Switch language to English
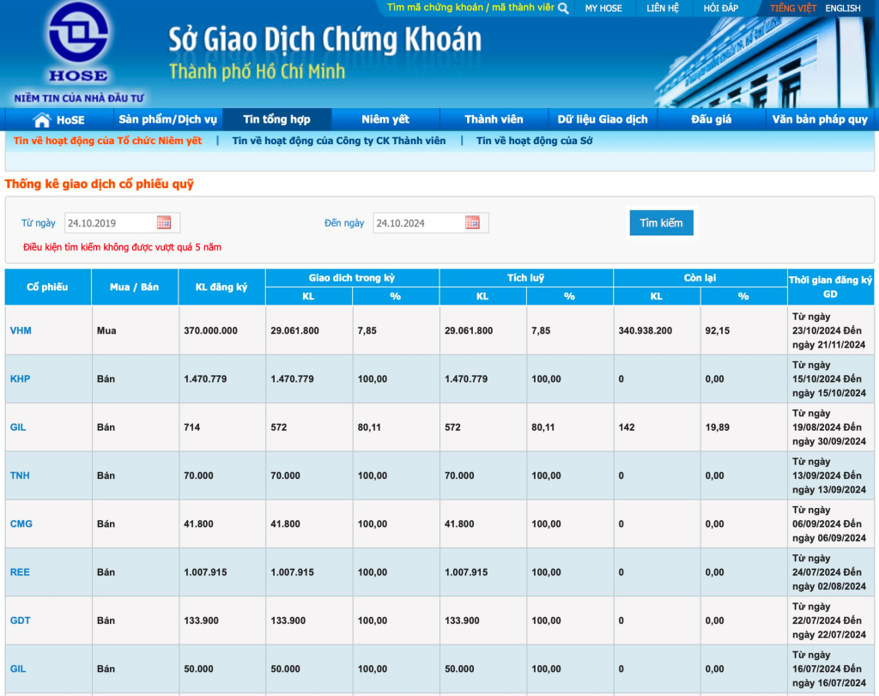879x696 pixels. pyautogui.click(x=842, y=9)
